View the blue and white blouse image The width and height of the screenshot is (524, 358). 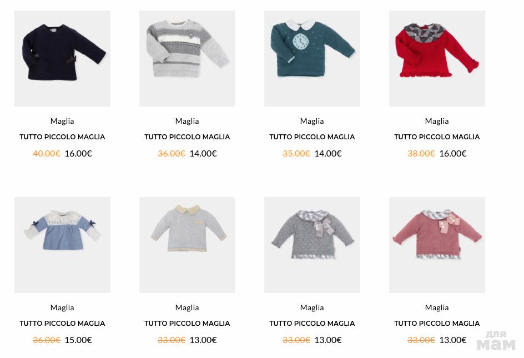click(62, 245)
